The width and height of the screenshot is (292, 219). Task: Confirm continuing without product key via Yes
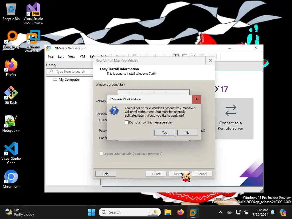[x=165, y=133]
